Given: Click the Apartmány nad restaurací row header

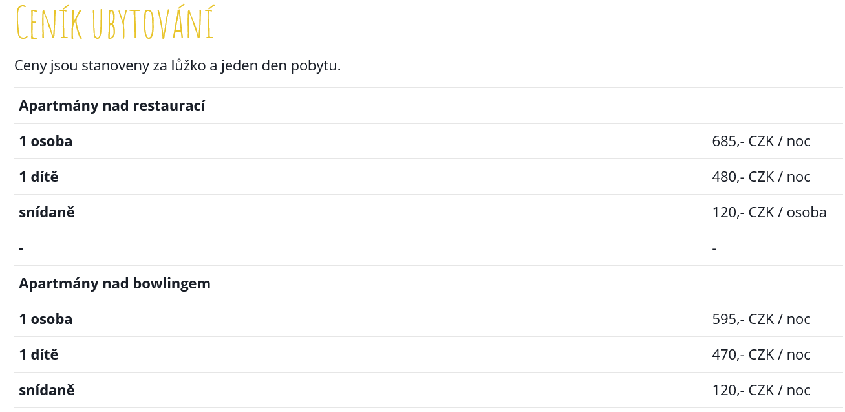Looking at the screenshot, I should point(112,105).
